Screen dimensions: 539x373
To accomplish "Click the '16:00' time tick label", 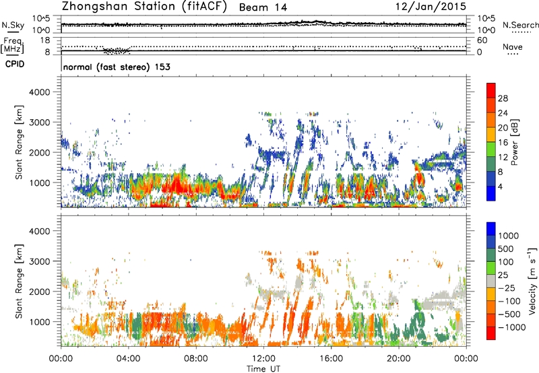I will [331, 359].
